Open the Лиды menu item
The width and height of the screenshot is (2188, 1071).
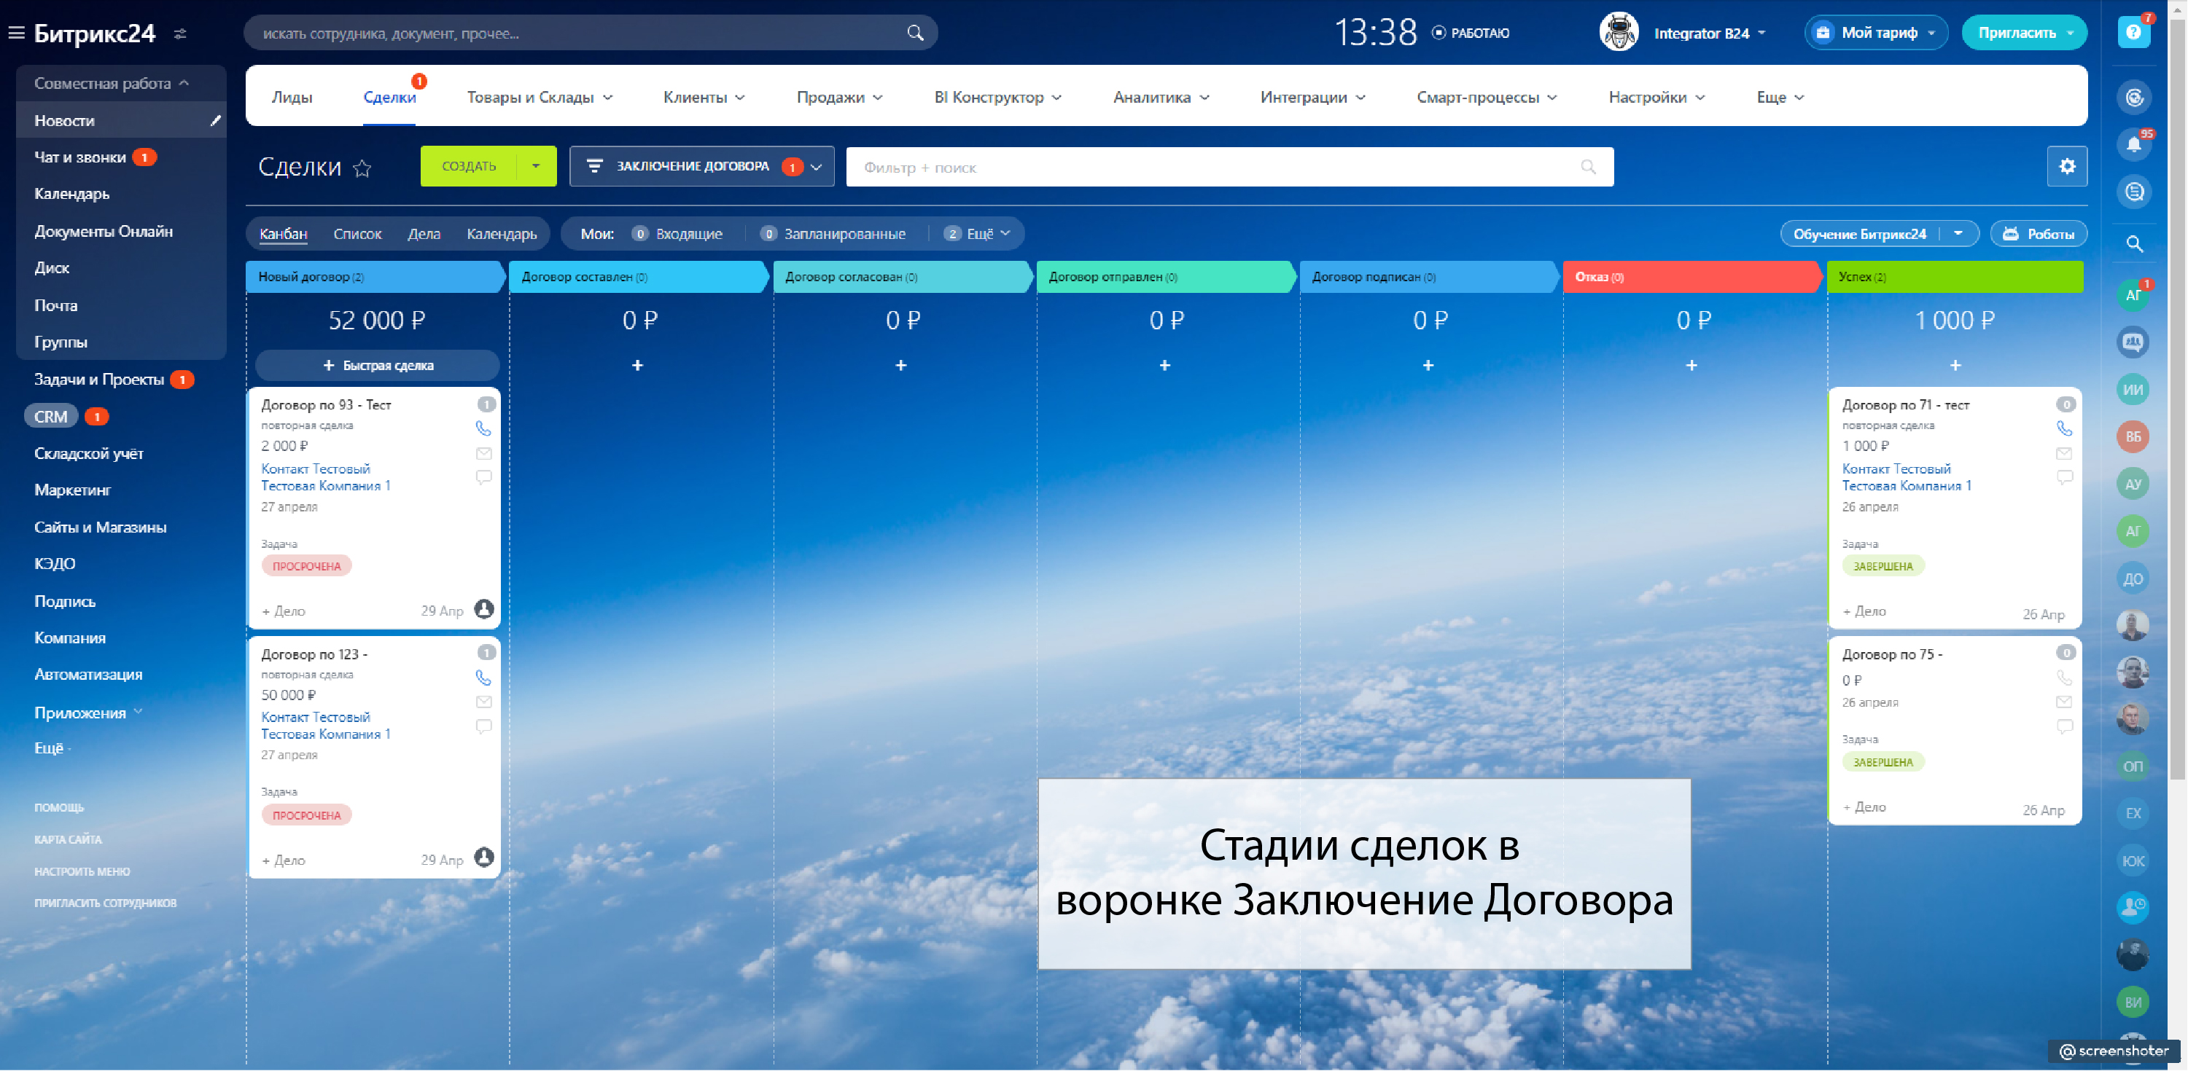[292, 98]
